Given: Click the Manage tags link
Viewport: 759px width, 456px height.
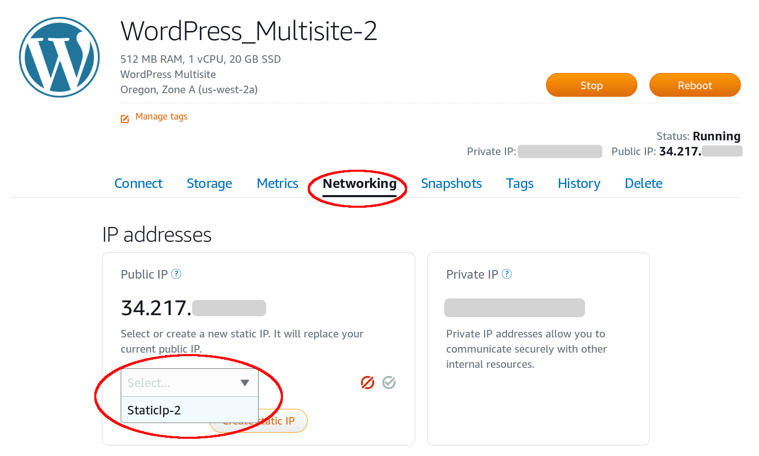Looking at the screenshot, I should coord(161,117).
